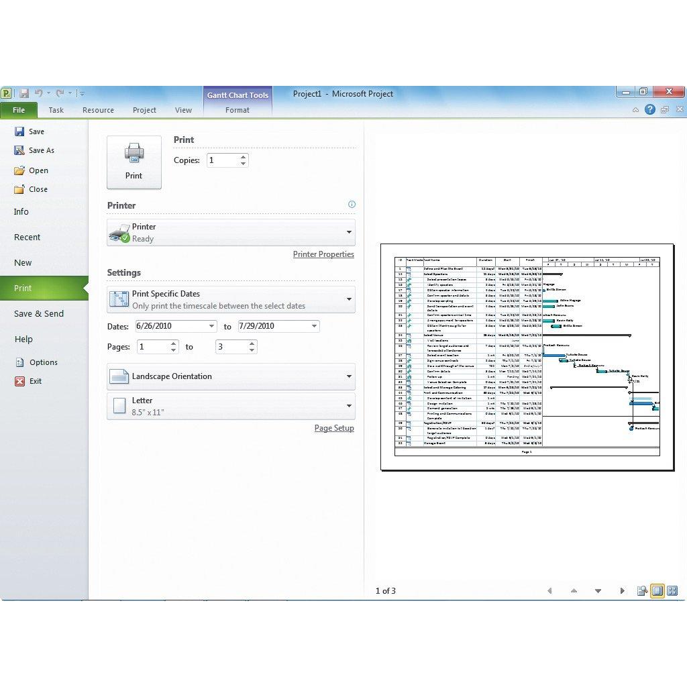Increase the Copies count with up arrow
This screenshot has height=687, width=687.
(x=243, y=157)
